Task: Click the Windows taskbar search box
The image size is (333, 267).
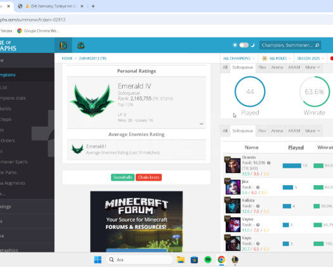Action: click(x=140, y=259)
